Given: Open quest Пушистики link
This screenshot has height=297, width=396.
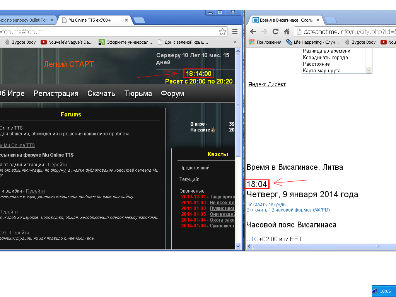Looking at the screenshot, I should 222,208.
